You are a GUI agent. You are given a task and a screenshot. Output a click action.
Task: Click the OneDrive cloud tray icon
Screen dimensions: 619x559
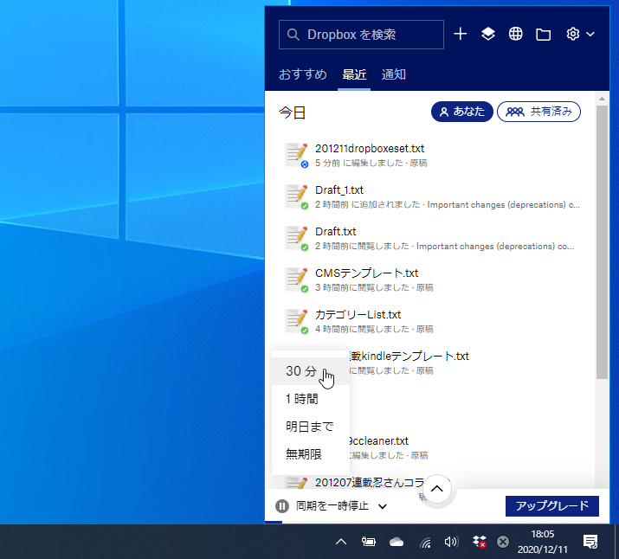pos(397,542)
